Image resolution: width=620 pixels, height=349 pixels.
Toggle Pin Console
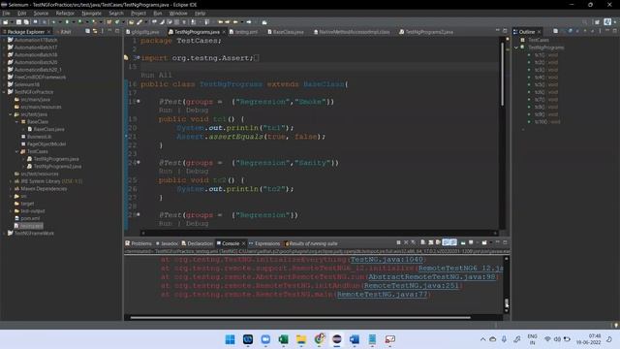pos(463,242)
